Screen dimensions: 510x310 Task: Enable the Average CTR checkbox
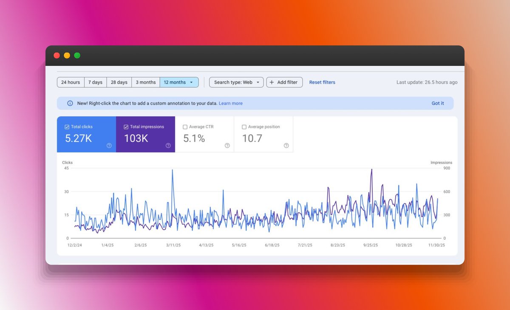[x=185, y=127]
